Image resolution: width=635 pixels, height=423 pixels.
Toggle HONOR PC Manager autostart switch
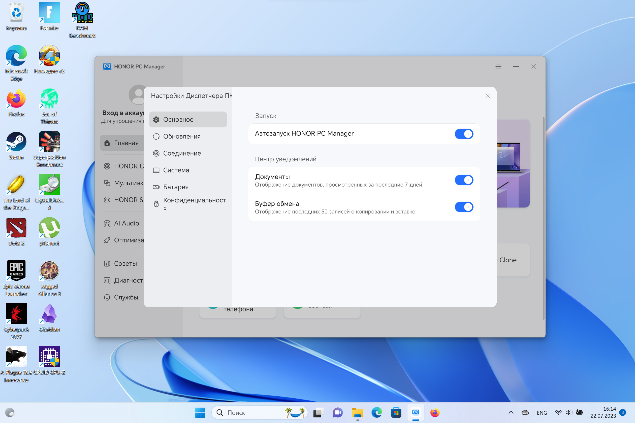[x=464, y=134]
